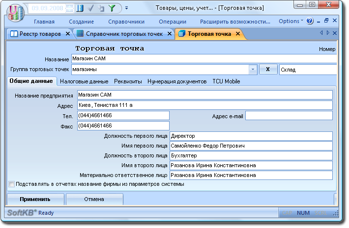Open the round application menu button

click(x=15, y=13)
